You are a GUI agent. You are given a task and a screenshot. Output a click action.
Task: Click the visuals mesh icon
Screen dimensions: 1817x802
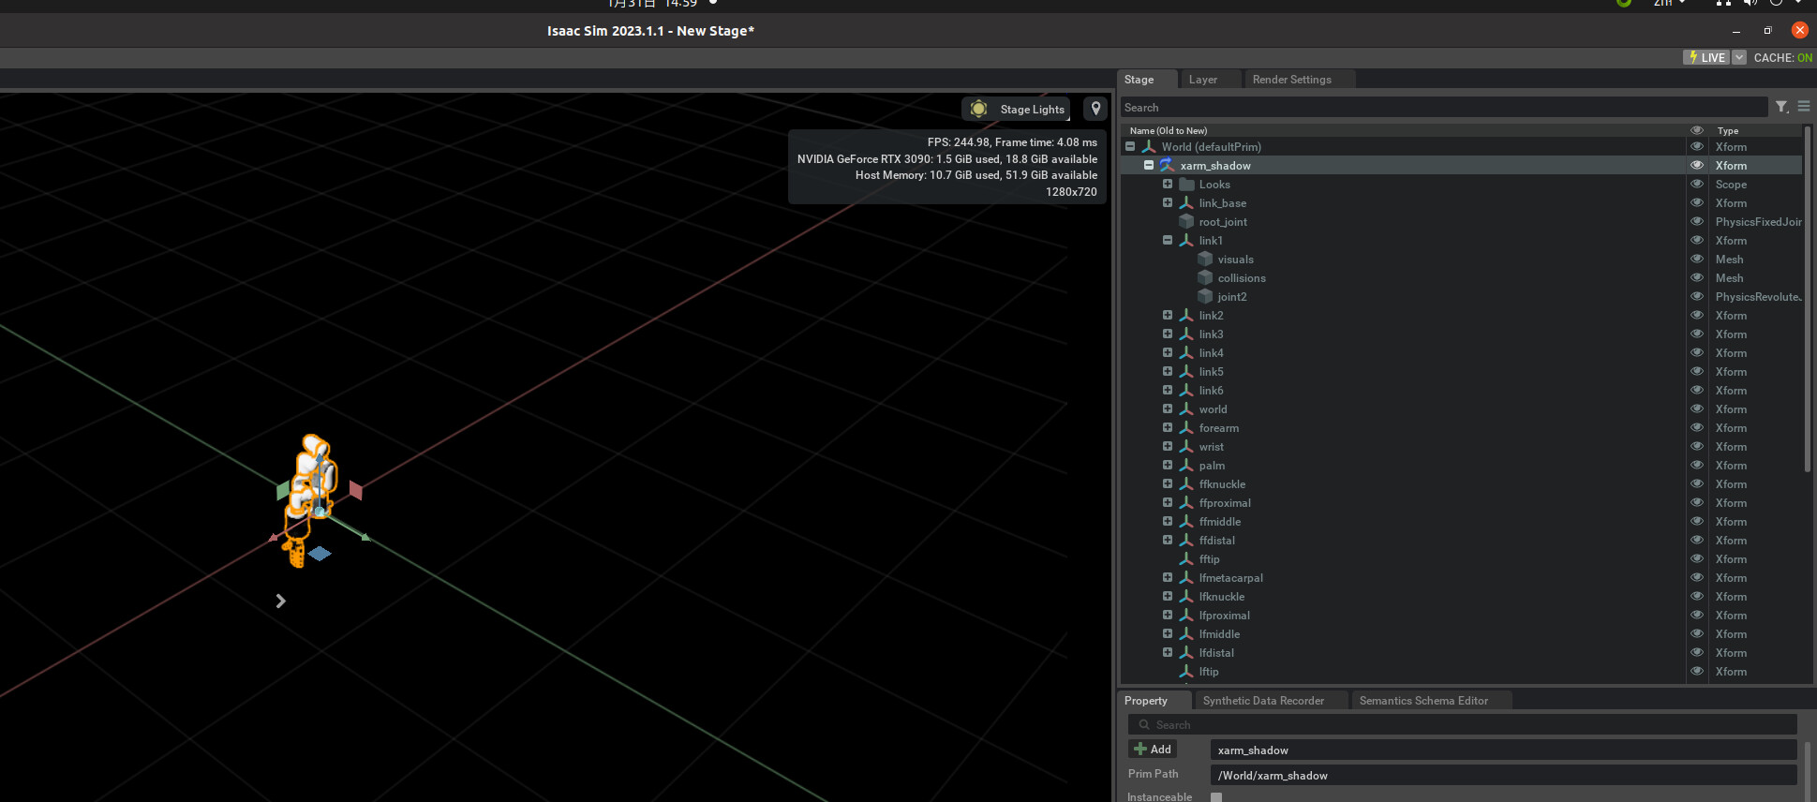(x=1205, y=259)
